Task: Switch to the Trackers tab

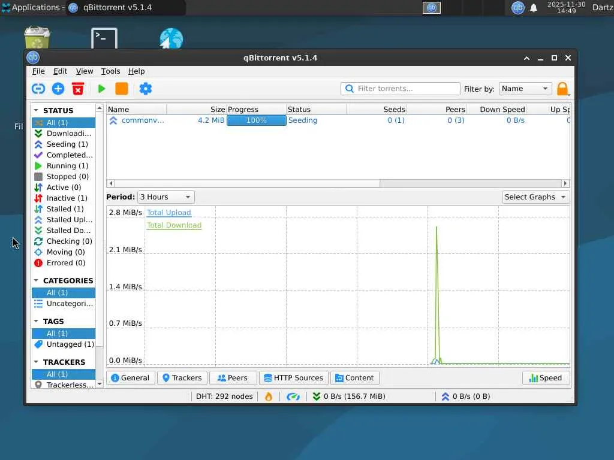Action: [182, 378]
